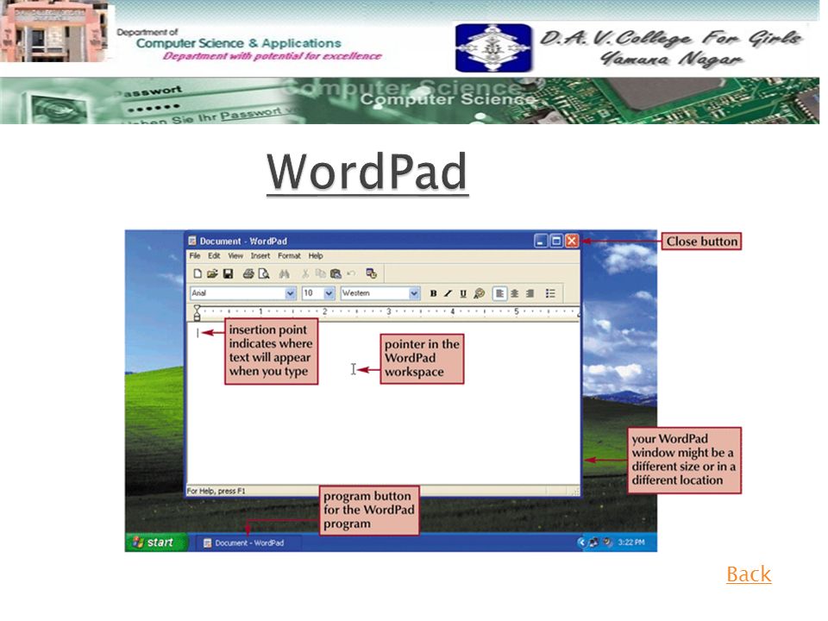Click the Copy icon in the toolbar
Image resolution: width=828 pixels, height=621 pixels.
click(x=320, y=273)
